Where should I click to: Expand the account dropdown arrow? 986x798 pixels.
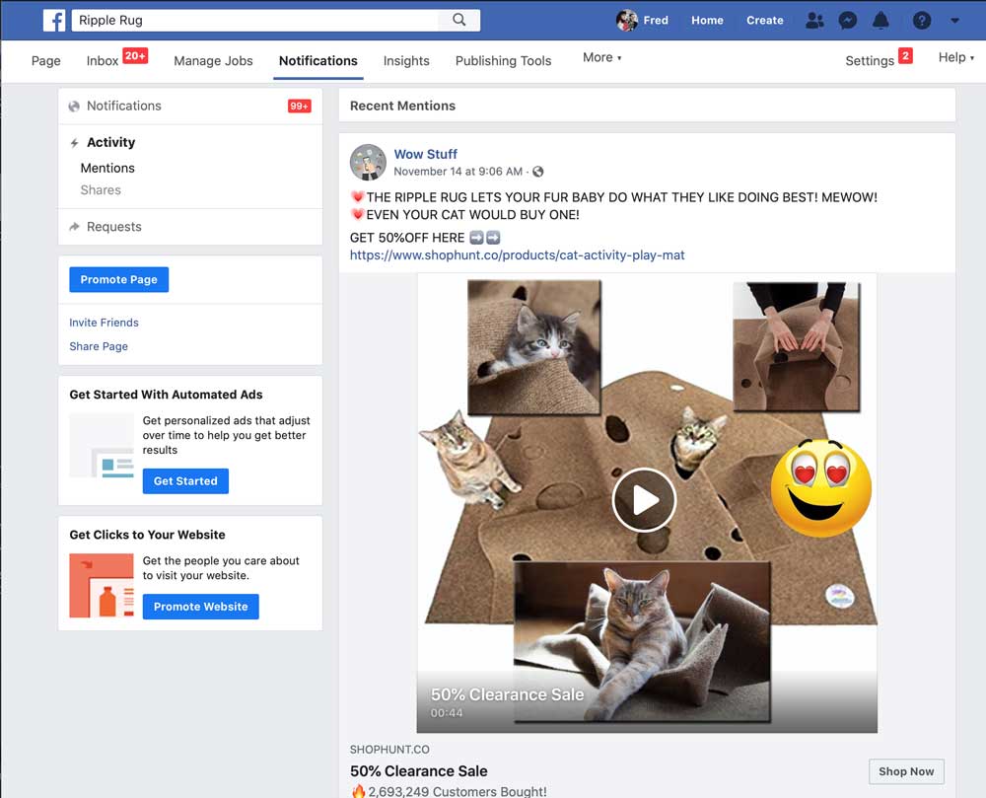tap(955, 20)
